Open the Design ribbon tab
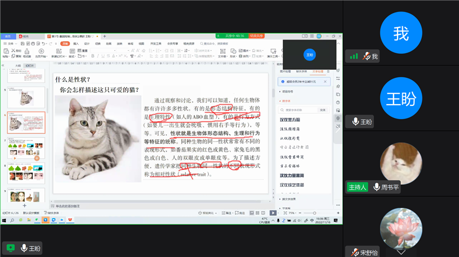Screen dimensions: 459x257 (x=87, y=44)
